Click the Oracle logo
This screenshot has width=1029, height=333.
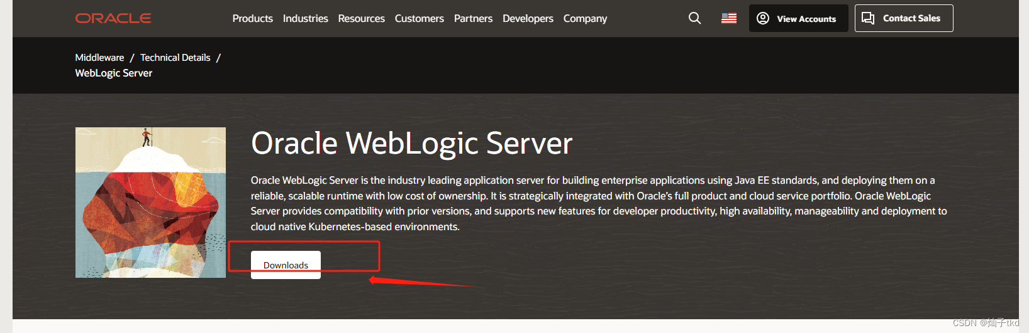tap(113, 18)
